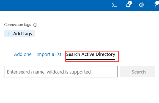
Task: Click the Add tags button
Action: [20, 34]
